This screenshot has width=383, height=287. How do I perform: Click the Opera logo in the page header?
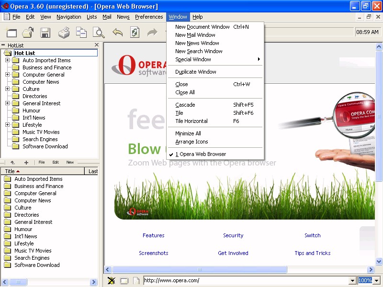(x=139, y=65)
